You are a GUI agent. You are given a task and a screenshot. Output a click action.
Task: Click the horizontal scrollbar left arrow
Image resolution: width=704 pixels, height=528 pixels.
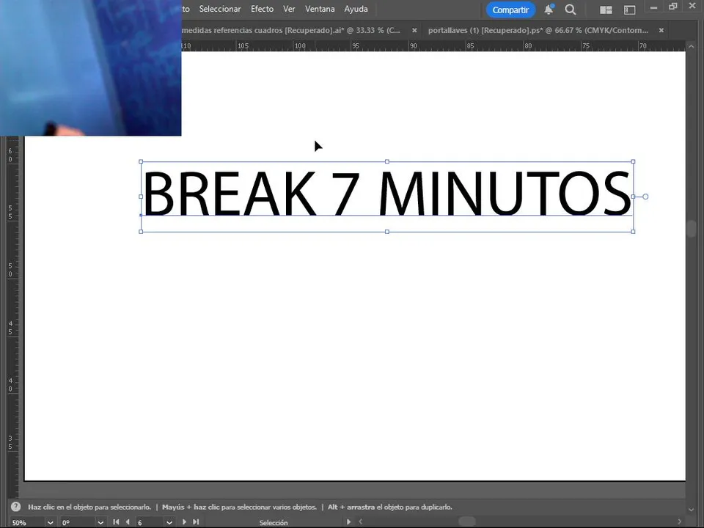pos(361,521)
